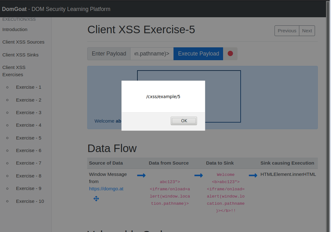Go to the Next exercise

307,31
